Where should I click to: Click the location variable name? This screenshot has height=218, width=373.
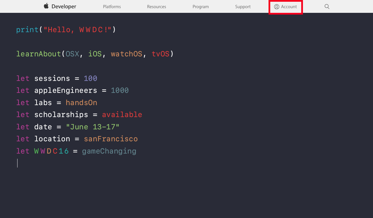pos(52,139)
